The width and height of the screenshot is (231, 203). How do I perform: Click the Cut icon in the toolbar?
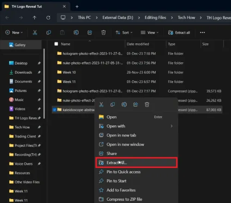click(x=35, y=32)
